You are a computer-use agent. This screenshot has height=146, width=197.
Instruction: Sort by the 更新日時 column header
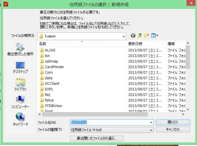click(146, 44)
